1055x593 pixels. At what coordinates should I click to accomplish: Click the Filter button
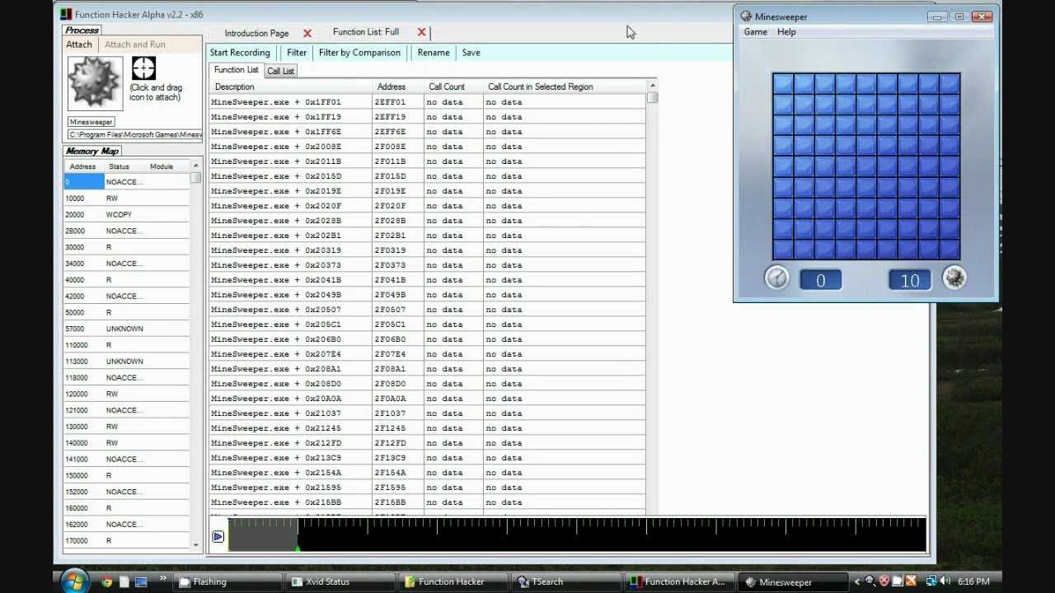tap(297, 53)
